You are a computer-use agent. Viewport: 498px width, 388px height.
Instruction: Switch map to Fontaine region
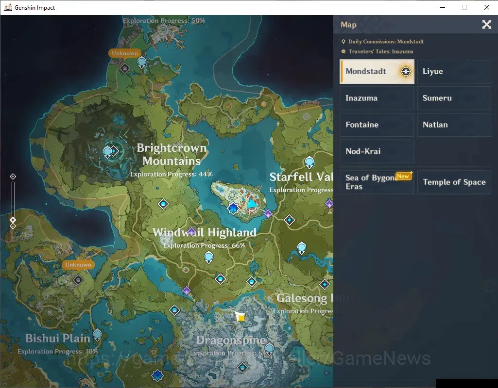click(x=377, y=125)
